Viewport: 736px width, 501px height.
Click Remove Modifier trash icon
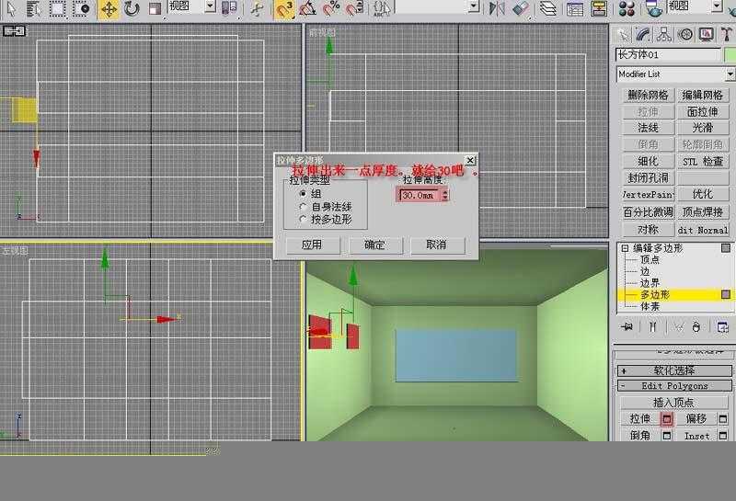(696, 326)
